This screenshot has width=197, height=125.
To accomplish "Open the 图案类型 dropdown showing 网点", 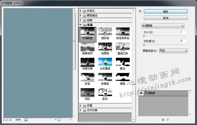I will pos(173,51).
